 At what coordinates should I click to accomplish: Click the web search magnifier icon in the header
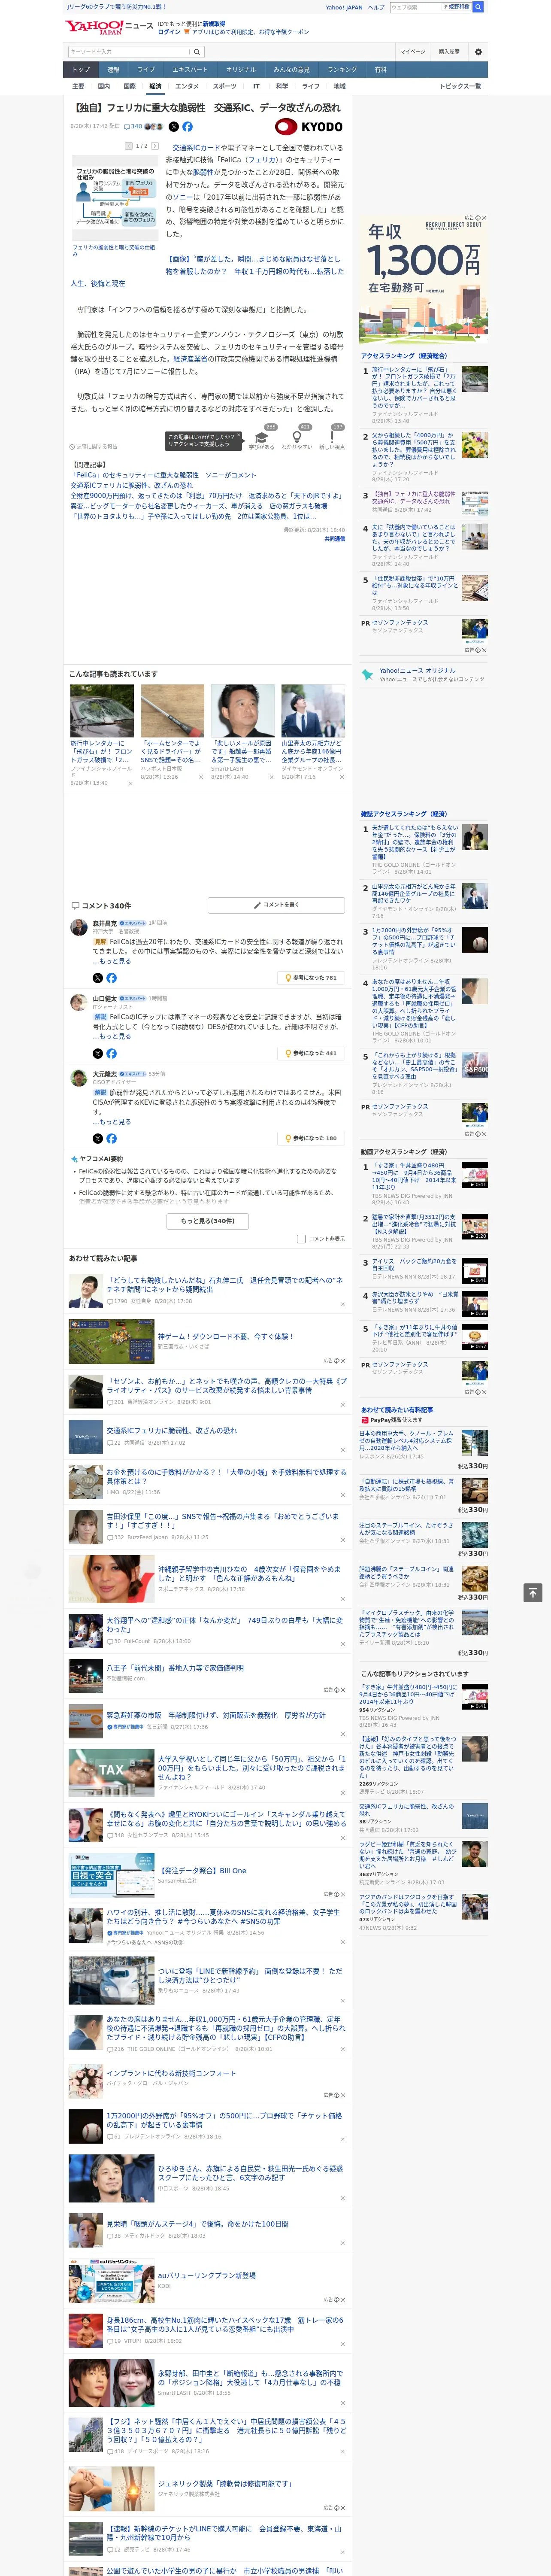click(478, 7)
